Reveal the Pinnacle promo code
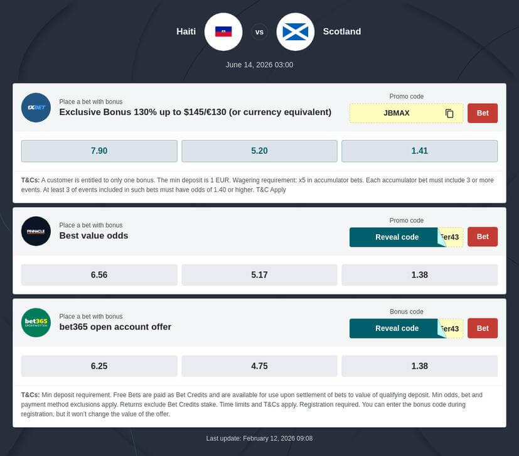The height and width of the screenshot is (456, 519). coord(397,237)
